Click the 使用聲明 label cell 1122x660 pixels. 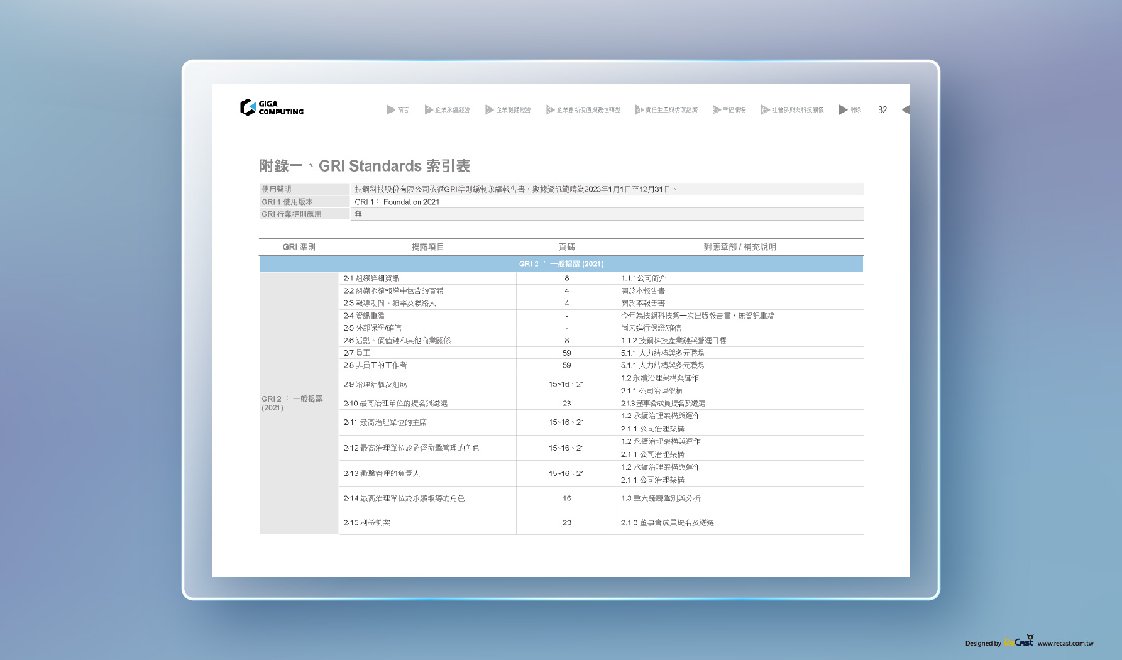pyautogui.click(x=304, y=189)
